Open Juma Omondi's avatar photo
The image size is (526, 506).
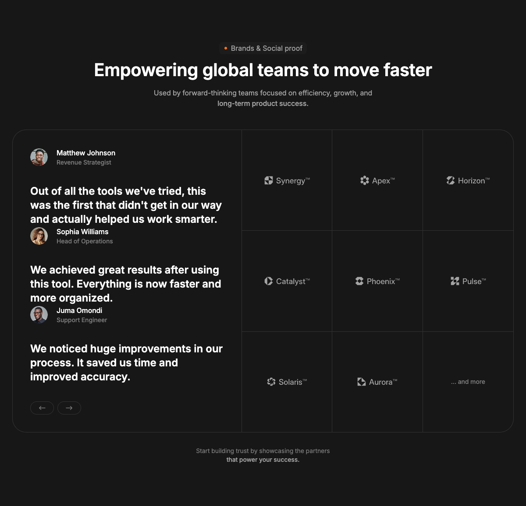(x=39, y=315)
